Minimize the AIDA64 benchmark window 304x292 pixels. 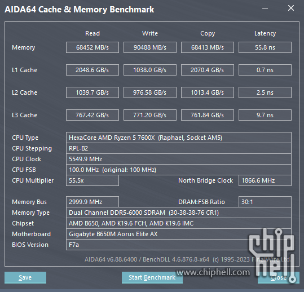coord(265,8)
